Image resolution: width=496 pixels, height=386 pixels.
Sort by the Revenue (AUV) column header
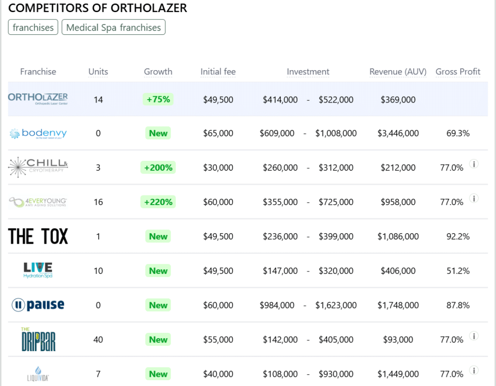coord(398,72)
